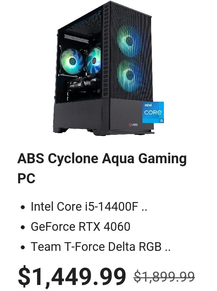Click the small i5 label on Intel badge
This screenshot has height=291, width=217.
[161, 121]
